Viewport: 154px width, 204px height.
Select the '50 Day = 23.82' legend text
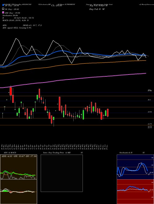[13, 9]
